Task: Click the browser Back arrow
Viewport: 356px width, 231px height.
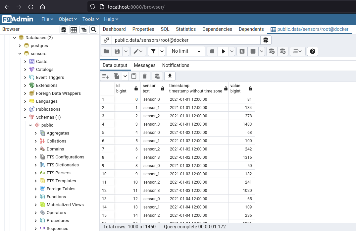Action: pos(7,7)
